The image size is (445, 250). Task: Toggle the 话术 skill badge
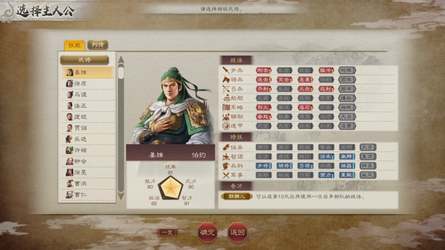326,157
